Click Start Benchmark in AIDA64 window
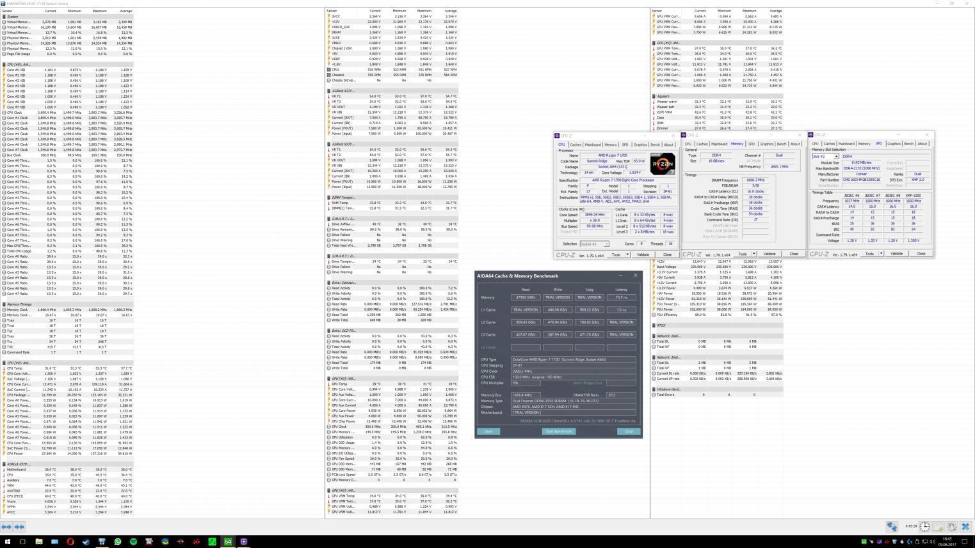Viewport: 975px width, 548px height. tap(558, 431)
